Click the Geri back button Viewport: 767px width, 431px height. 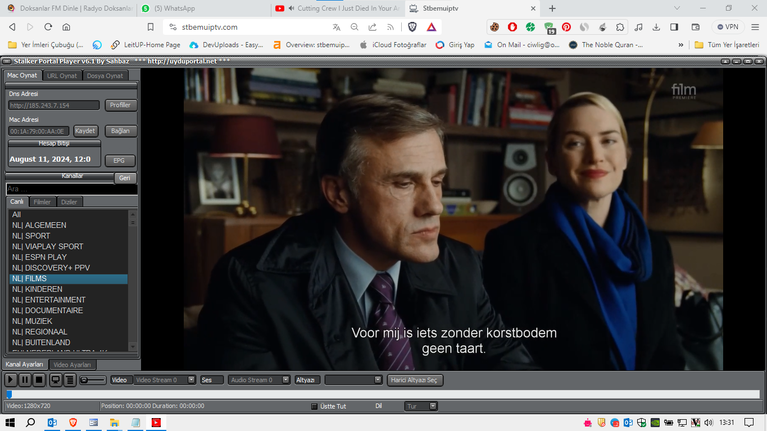[125, 178]
